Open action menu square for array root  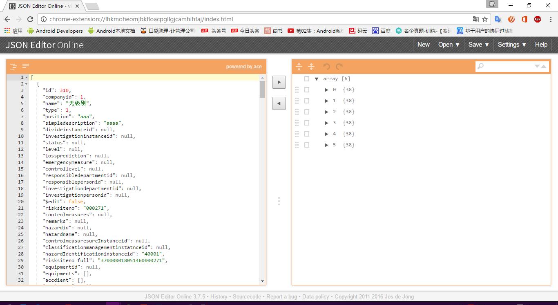tap(307, 78)
